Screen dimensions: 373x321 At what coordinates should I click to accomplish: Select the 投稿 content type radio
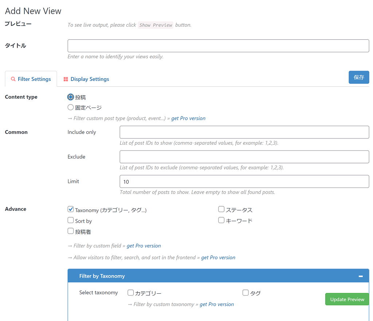coord(71,97)
